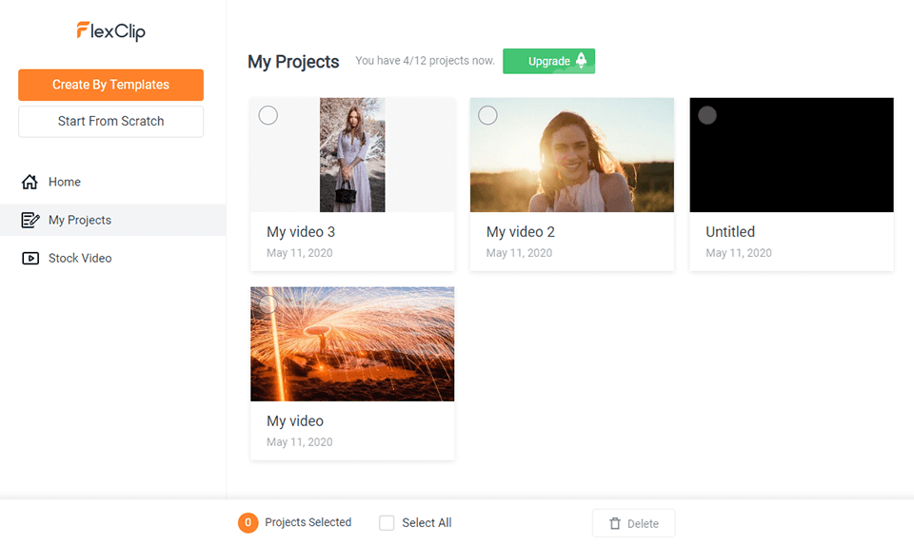Screen dimensions: 914x546
Task: Open the Home menu item
Action: 65,182
